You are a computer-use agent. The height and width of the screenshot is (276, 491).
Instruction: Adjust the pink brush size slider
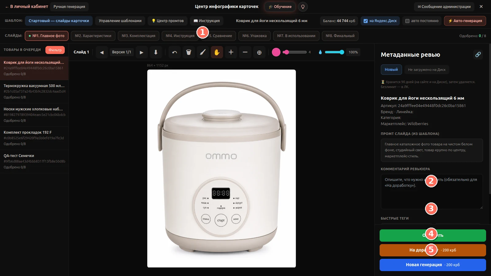tap(295, 52)
